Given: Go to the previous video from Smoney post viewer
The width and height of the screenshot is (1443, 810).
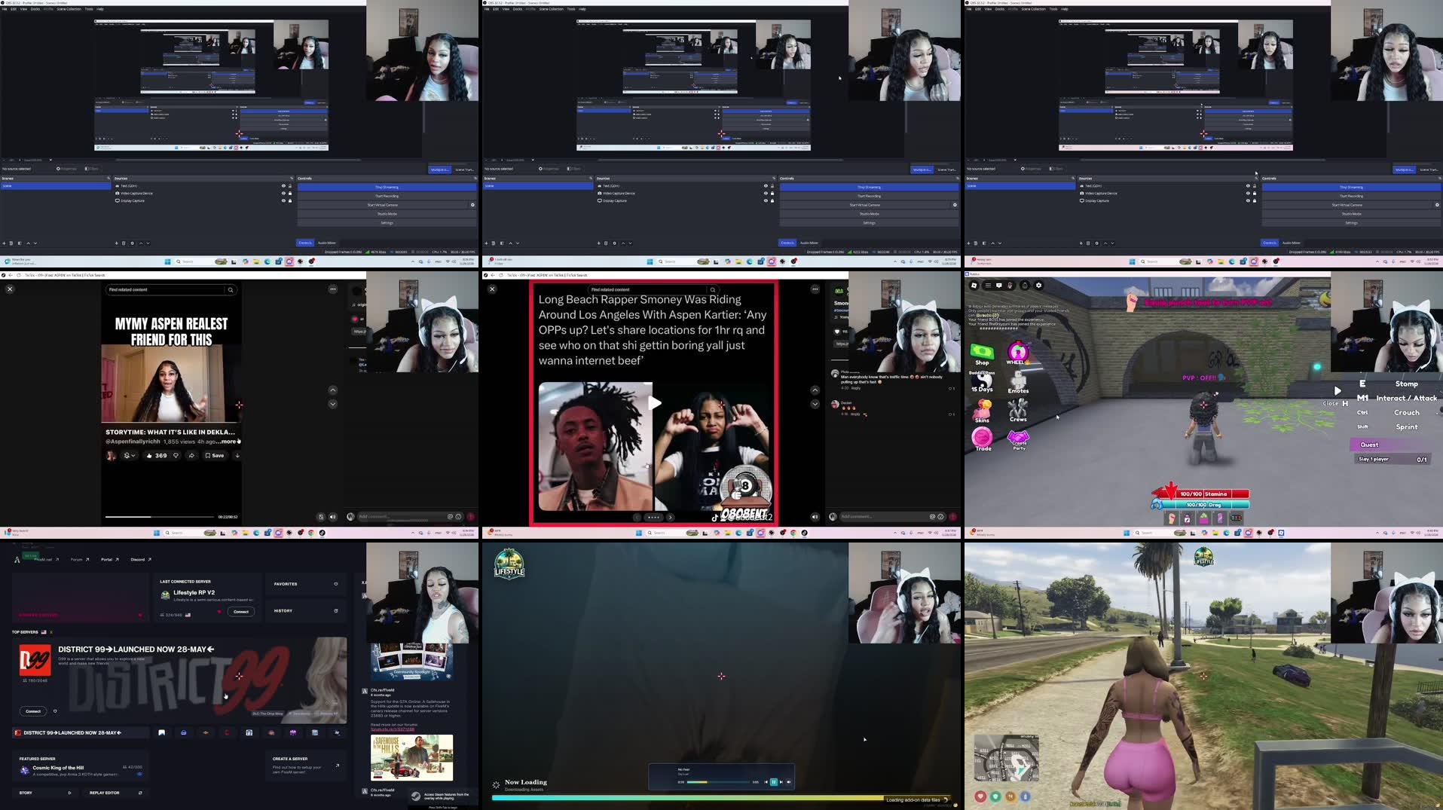Looking at the screenshot, I should 815,390.
